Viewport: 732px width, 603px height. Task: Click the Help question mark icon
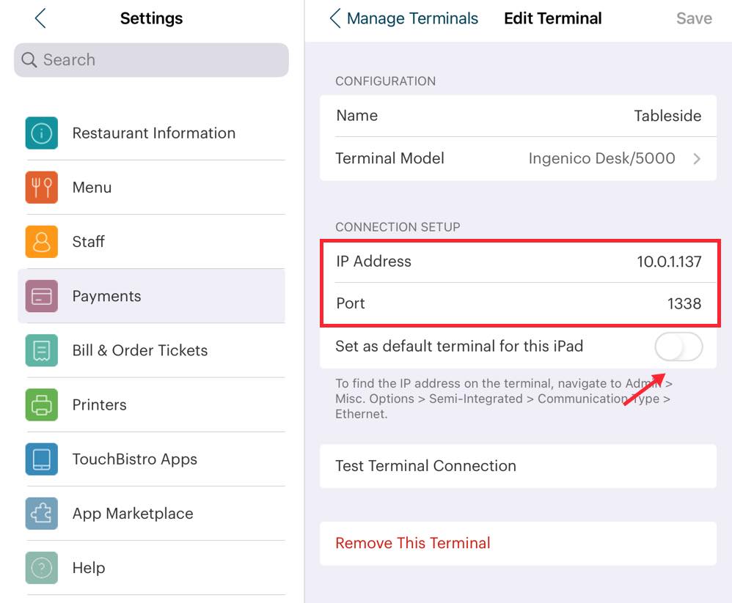coord(42,568)
